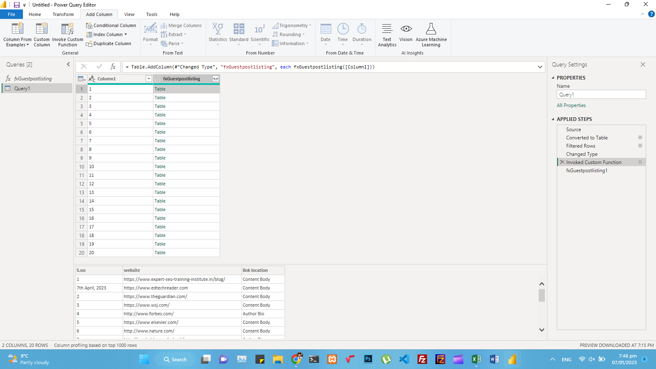Open the Tools tab
The image size is (656, 369).
(x=152, y=14)
